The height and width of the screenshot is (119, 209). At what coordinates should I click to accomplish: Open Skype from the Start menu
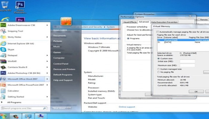(11, 49)
